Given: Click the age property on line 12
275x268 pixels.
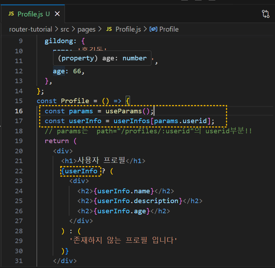Looking at the screenshot, I should coord(59,71).
